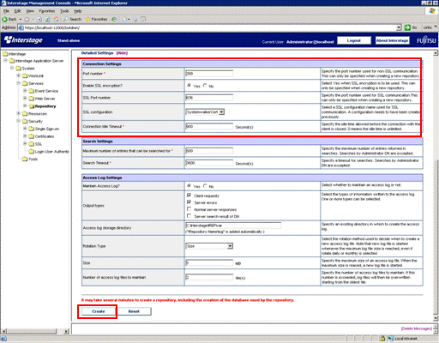The height and width of the screenshot is (343, 439).
Task: Click the SSL lock status bar icon
Action: pyautogui.click(x=382, y=339)
